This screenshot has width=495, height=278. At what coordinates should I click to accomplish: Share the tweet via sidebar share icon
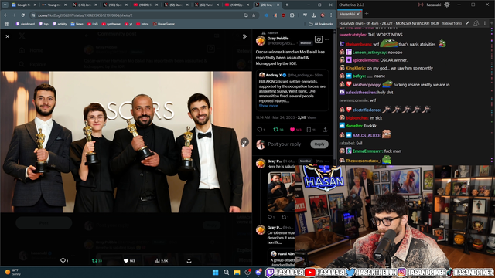325,130
